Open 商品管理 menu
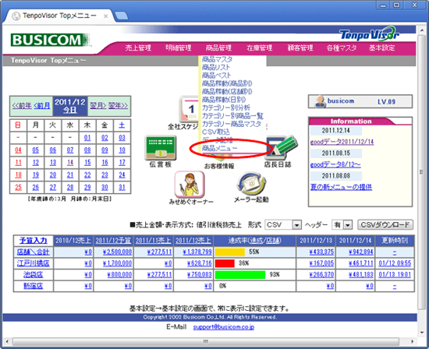 [218, 48]
